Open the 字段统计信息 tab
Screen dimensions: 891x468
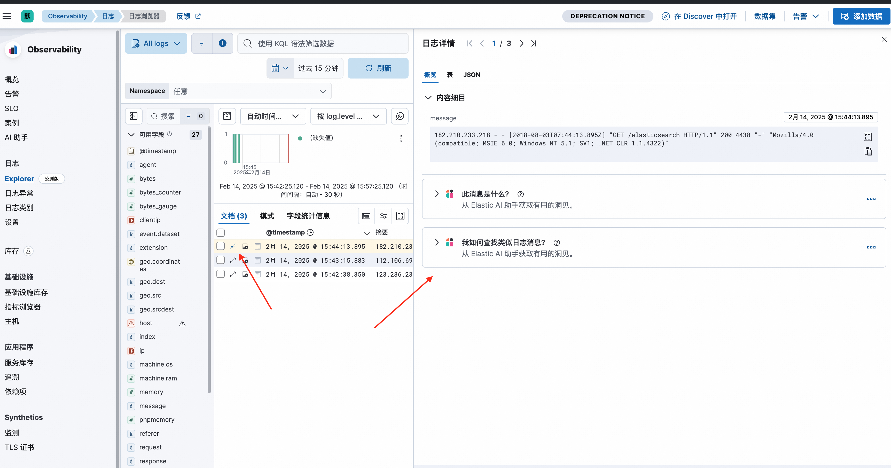pos(308,215)
